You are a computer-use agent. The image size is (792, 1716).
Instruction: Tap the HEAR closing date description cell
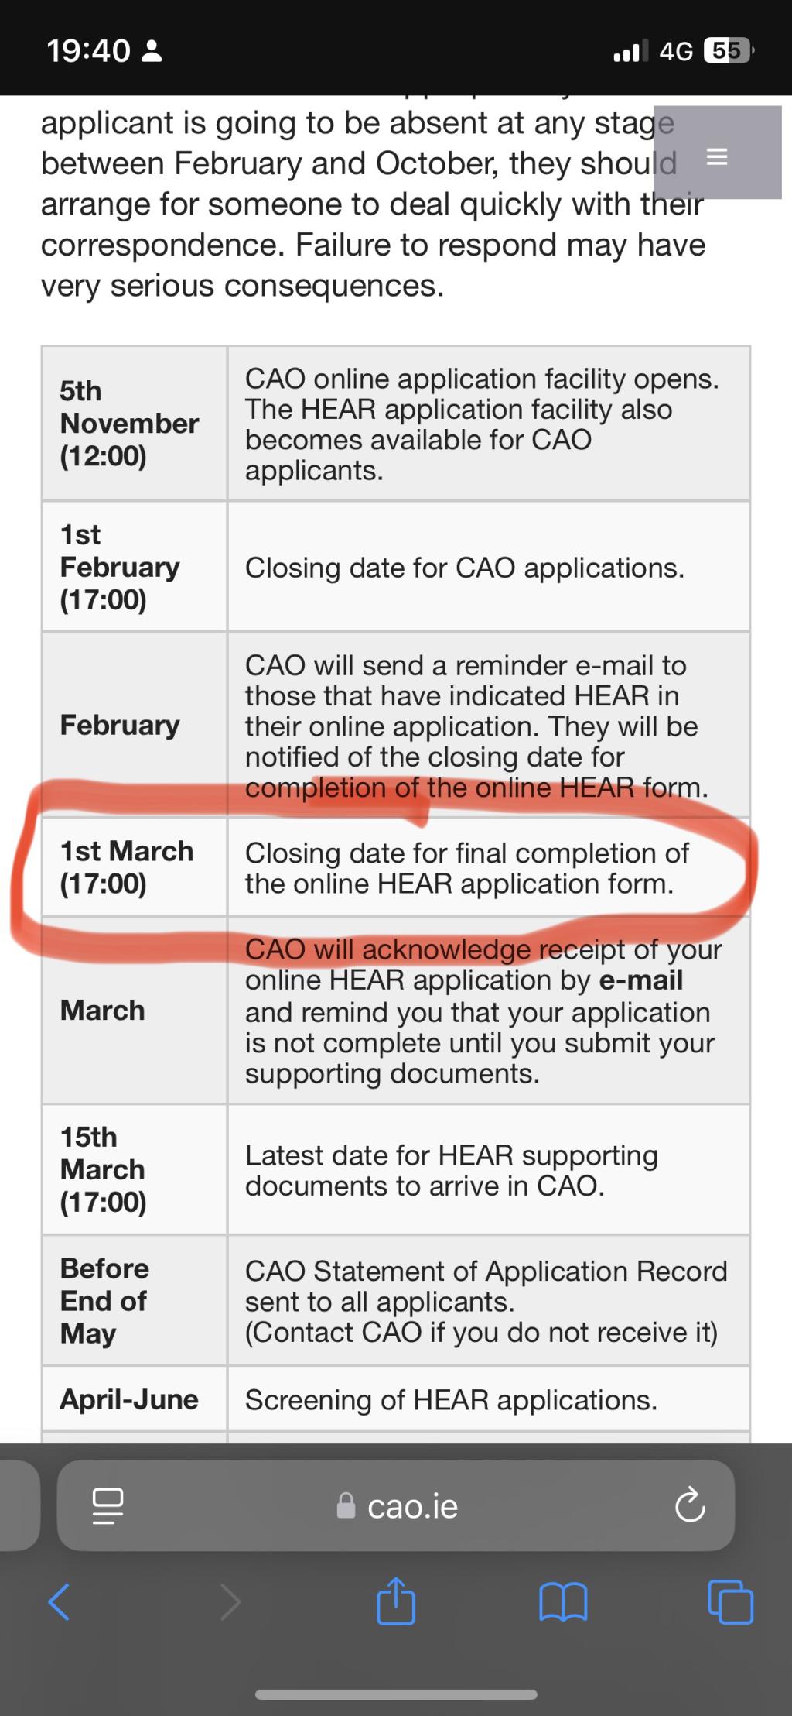click(489, 867)
